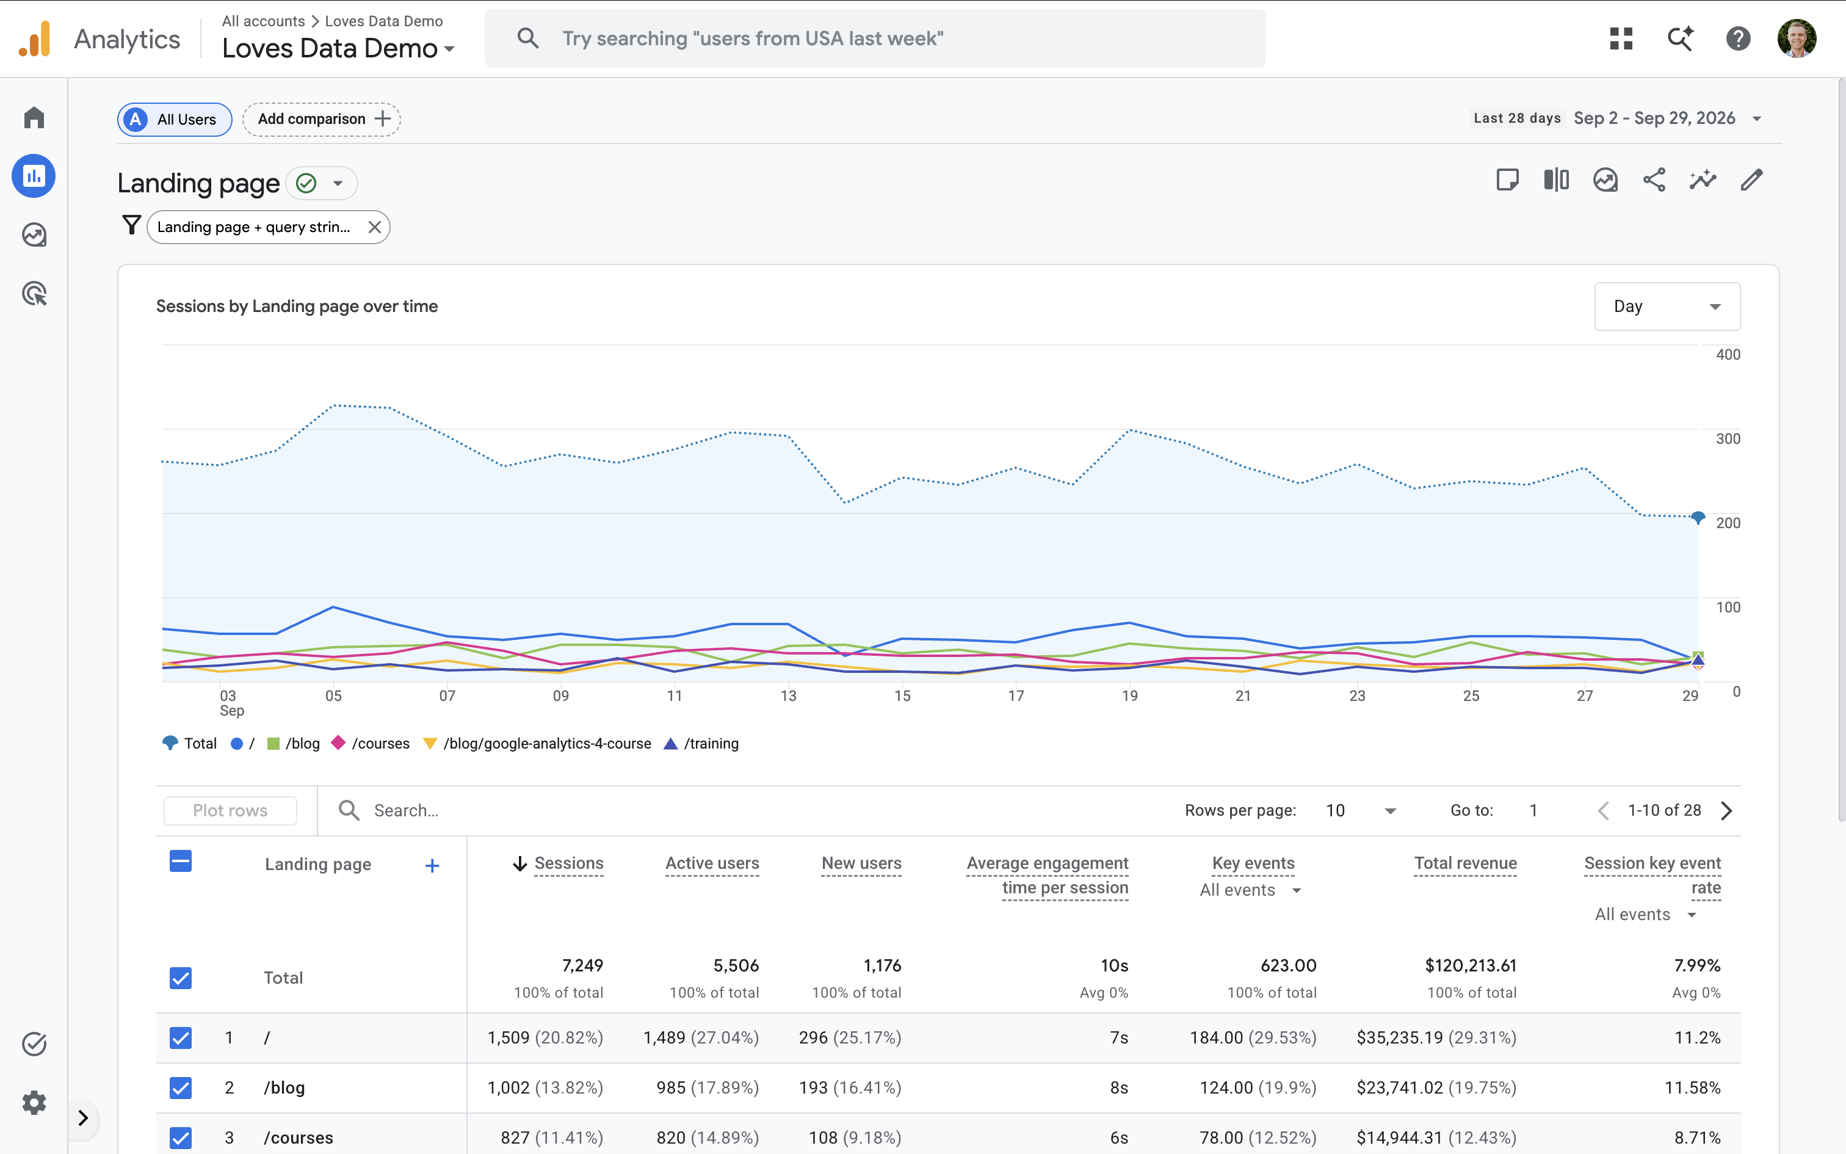Open the Home sidebar icon

point(34,117)
